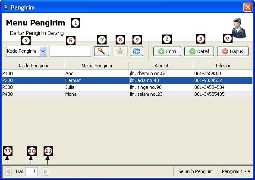This screenshot has width=255, height=180.
Task: Click the search text field
Action: pyautogui.click(x=70, y=51)
